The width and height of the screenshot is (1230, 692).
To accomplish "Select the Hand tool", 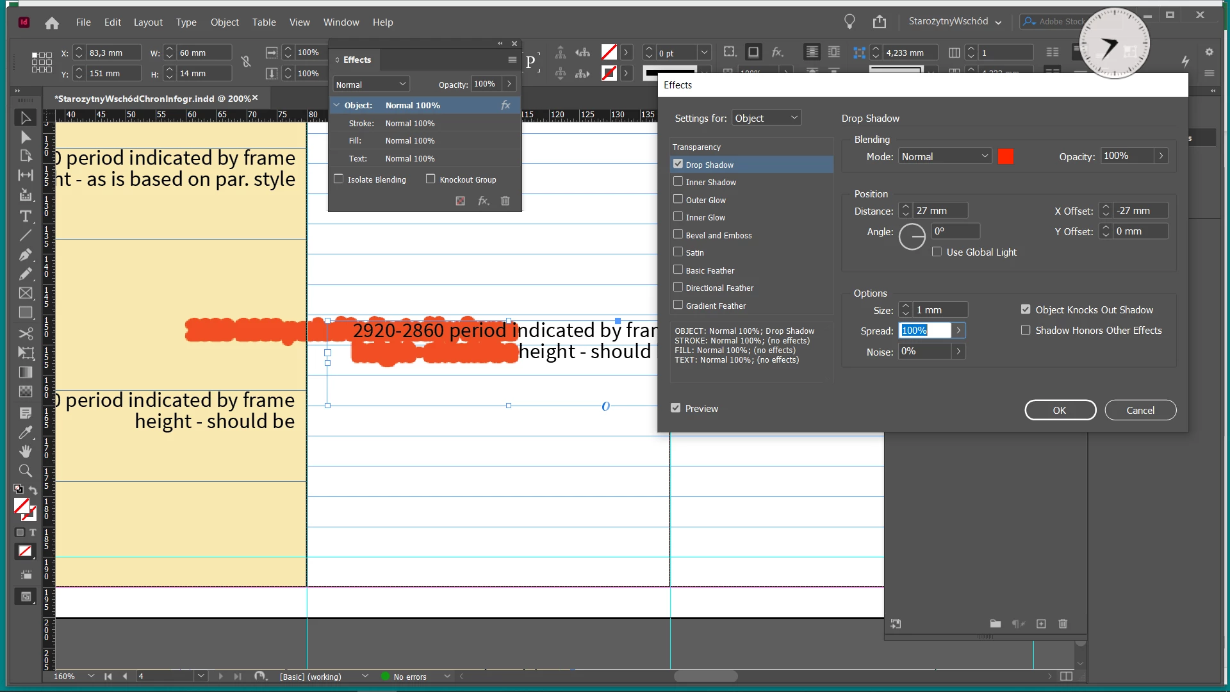I will (x=26, y=451).
